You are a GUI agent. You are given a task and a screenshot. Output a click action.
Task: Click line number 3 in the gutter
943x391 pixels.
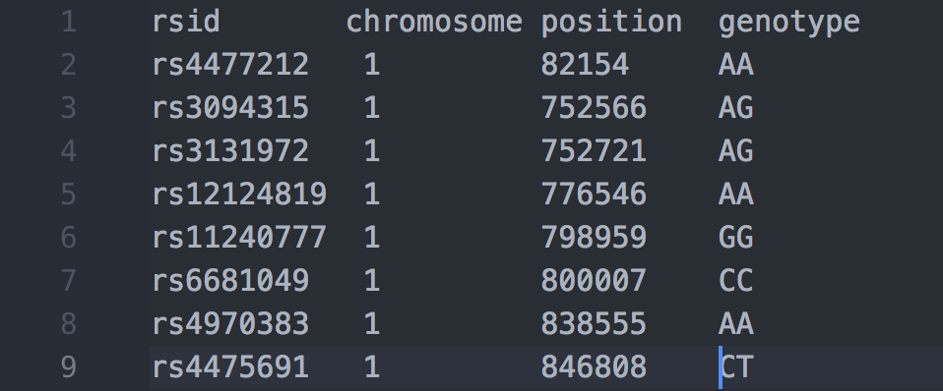pyautogui.click(x=69, y=108)
